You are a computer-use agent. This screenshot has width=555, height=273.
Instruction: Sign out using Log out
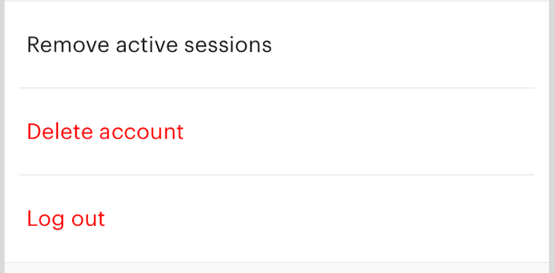(277, 218)
